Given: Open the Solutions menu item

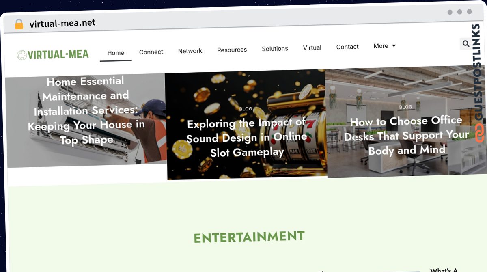Looking at the screenshot, I should click(275, 49).
